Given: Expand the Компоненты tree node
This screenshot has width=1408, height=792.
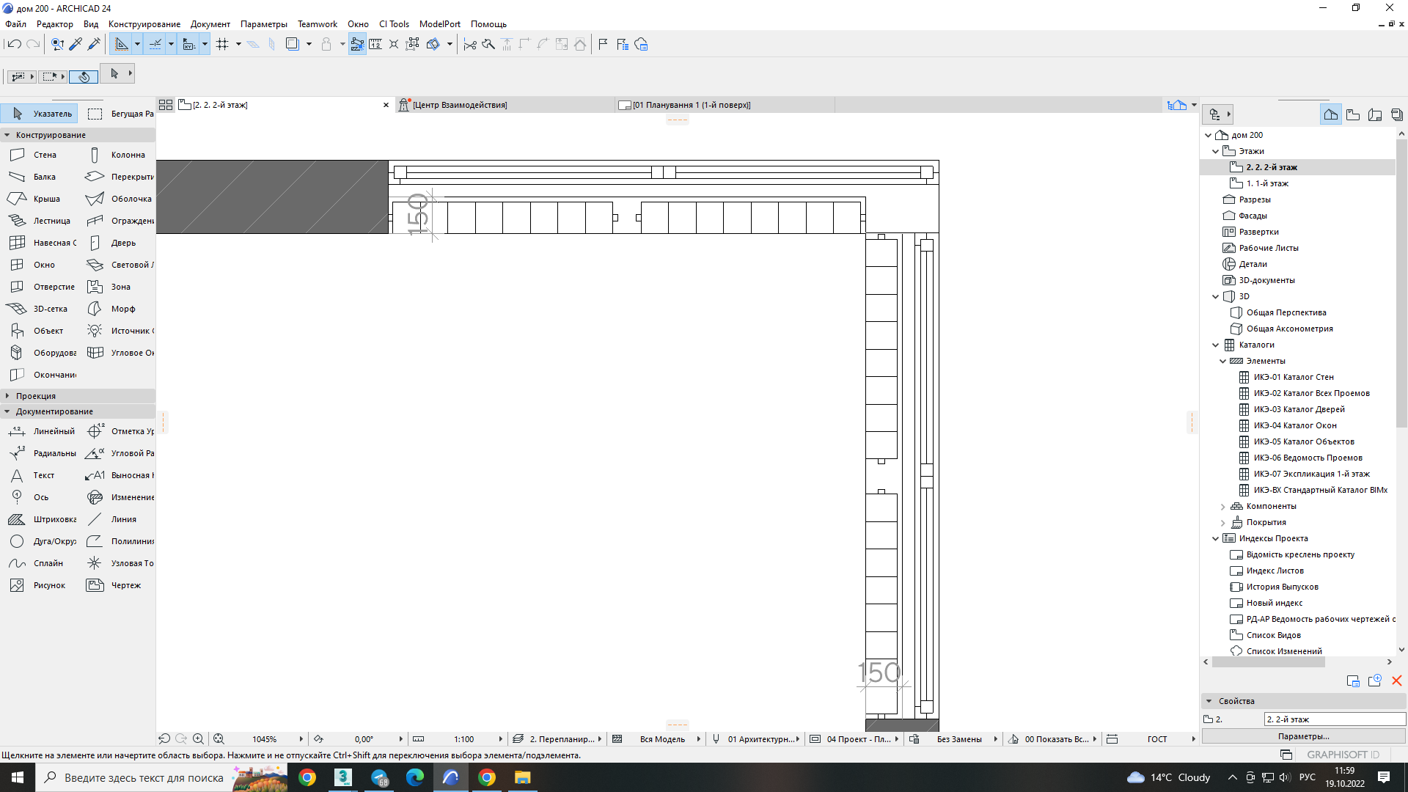Looking at the screenshot, I should coord(1223,507).
